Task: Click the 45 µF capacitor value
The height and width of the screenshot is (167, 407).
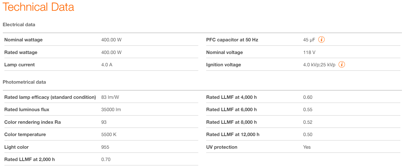Action: (x=309, y=40)
